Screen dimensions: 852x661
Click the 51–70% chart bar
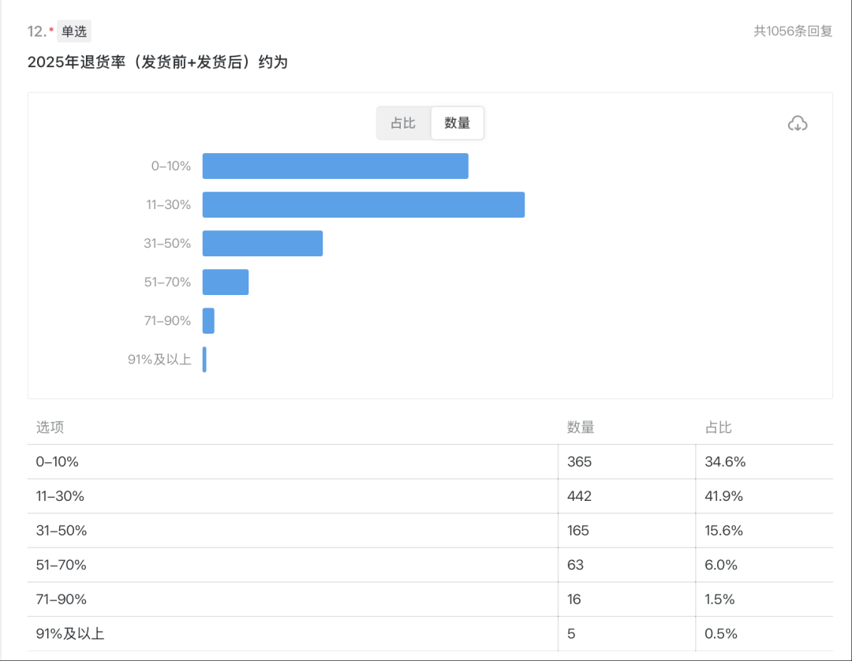click(x=226, y=282)
